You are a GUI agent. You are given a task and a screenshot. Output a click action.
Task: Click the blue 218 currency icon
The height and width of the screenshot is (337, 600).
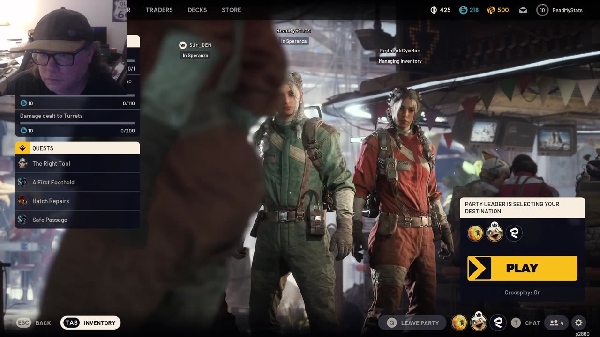click(463, 10)
